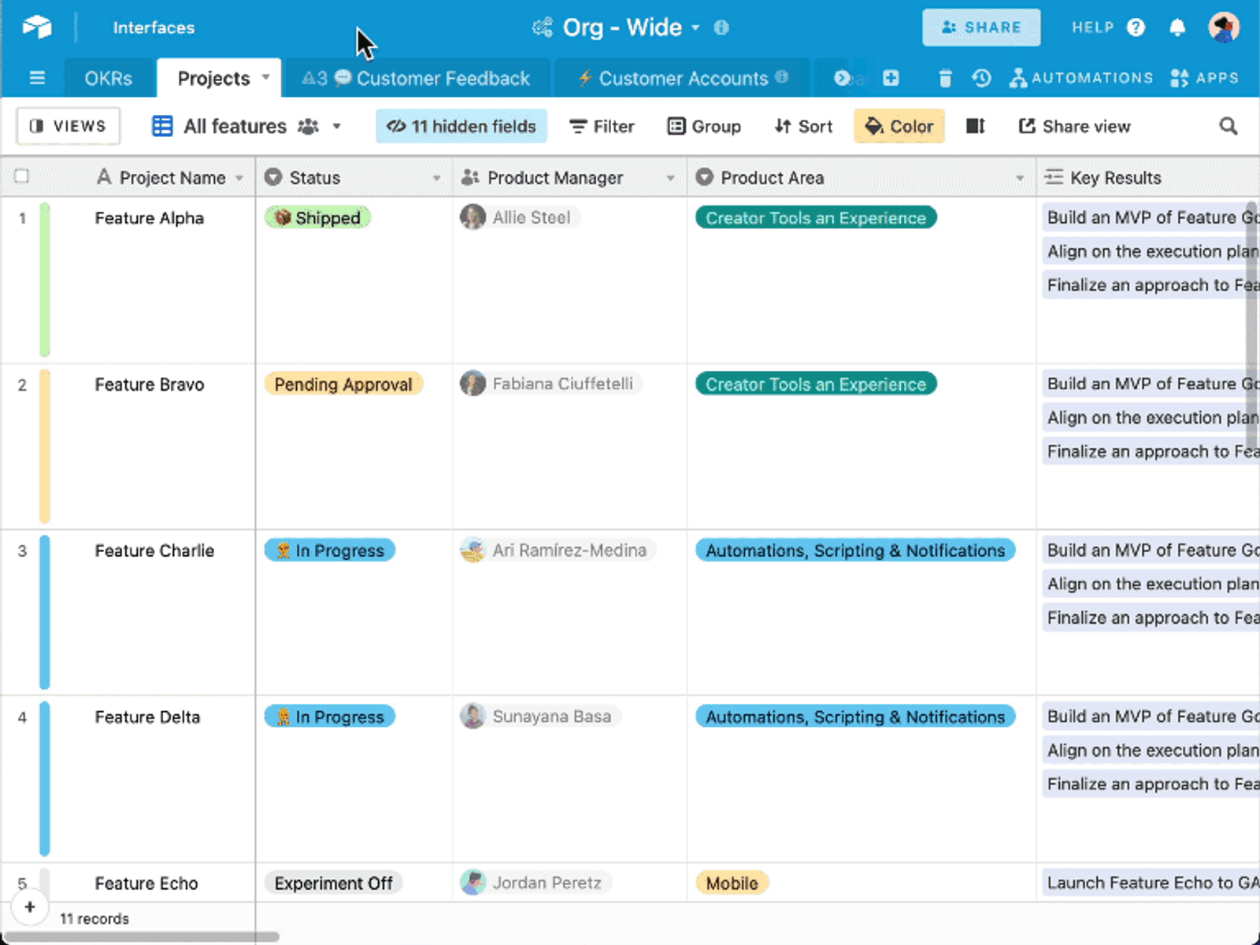Add a new table with plus icon
The height and width of the screenshot is (945, 1260).
[x=891, y=78]
